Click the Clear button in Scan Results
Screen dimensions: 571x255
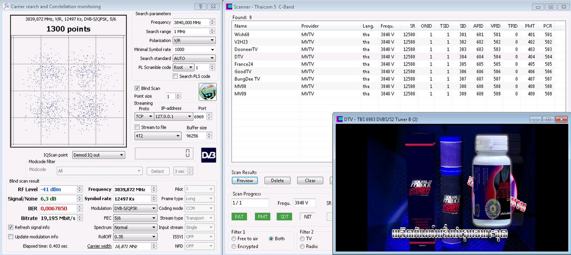click(x=310, y=181)
